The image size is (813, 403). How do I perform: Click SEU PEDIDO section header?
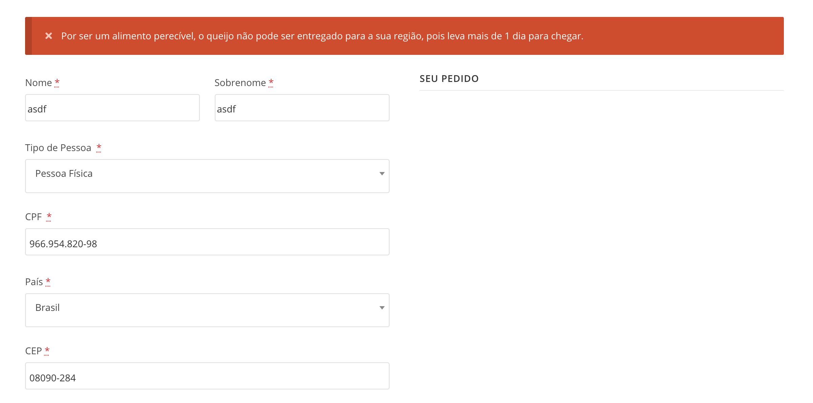[x=449, y=78]
